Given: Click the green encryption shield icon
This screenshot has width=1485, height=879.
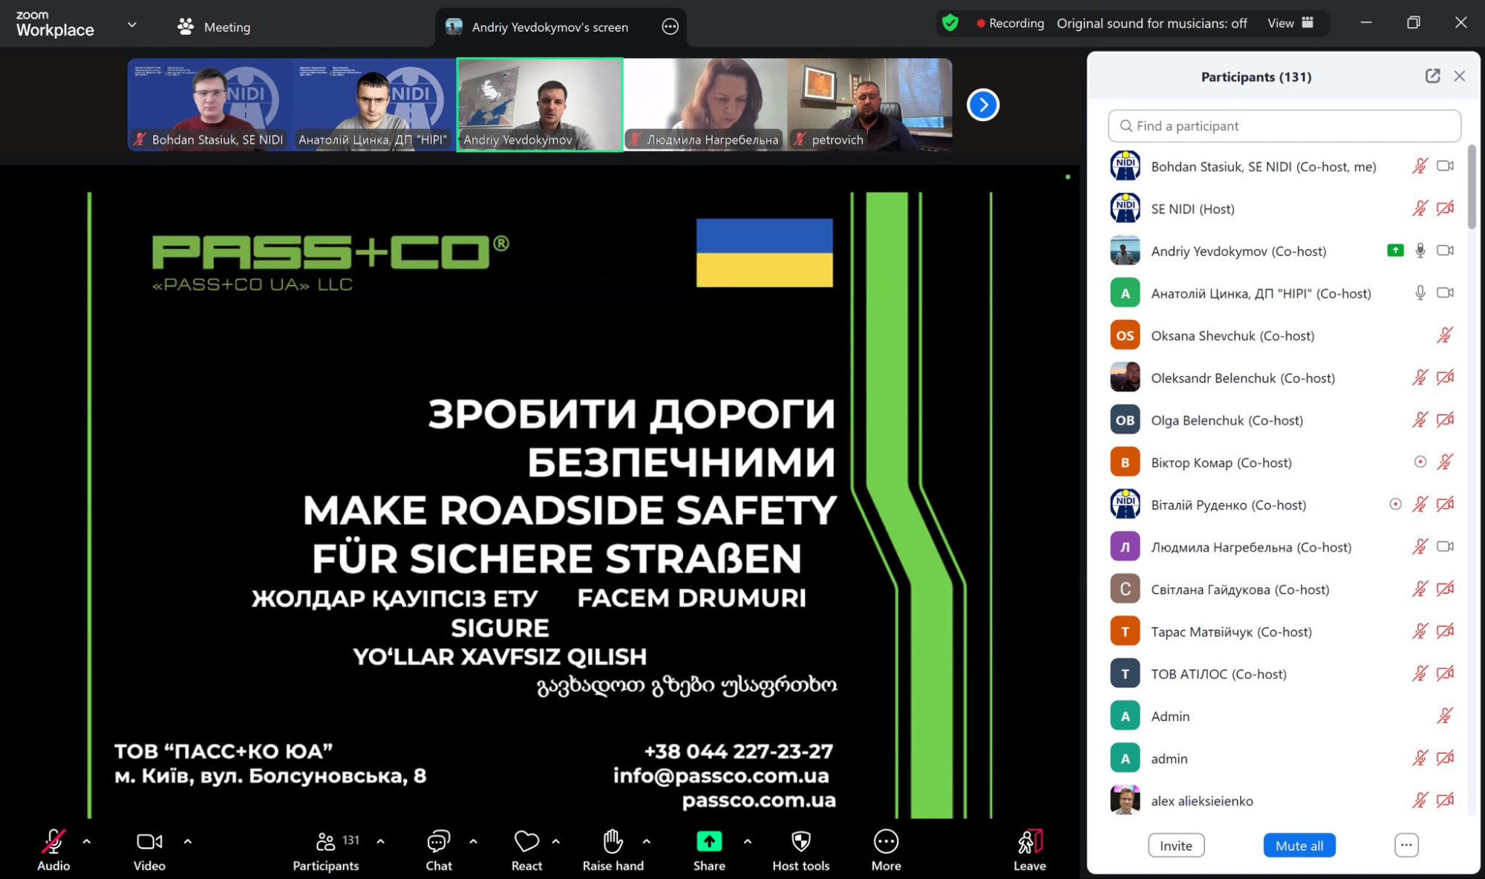Looking at the screenshot, I should click(x=950, y=23).
